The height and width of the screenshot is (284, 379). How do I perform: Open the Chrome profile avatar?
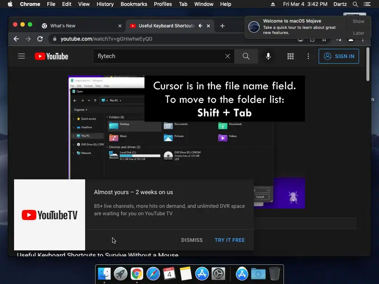point(351,40)
